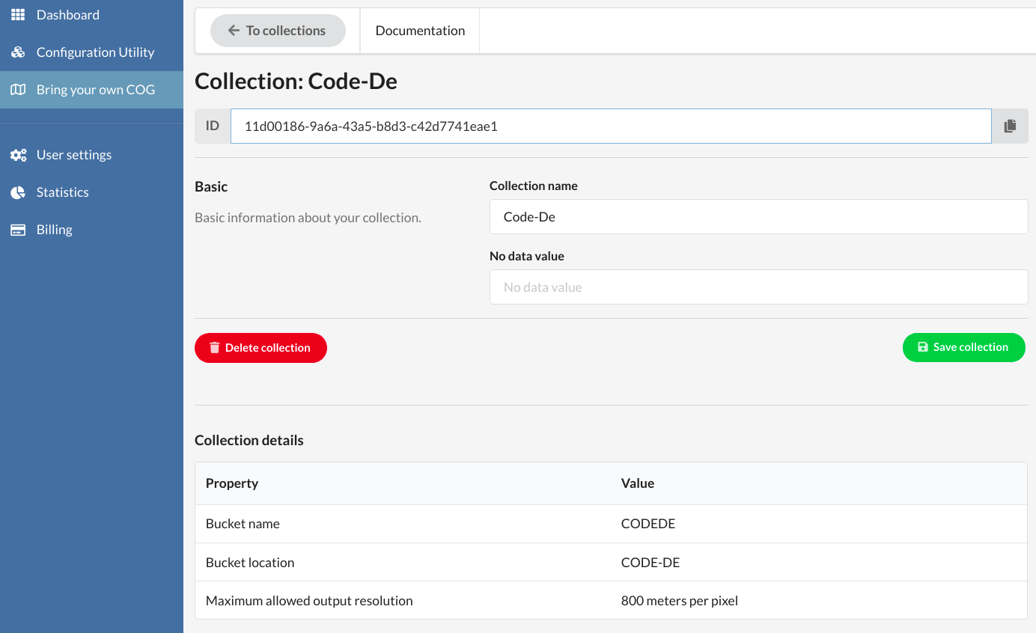This screenshot has width=1036, height=633.
Task: Click the green Save collection button
Action: coord(963,347)
